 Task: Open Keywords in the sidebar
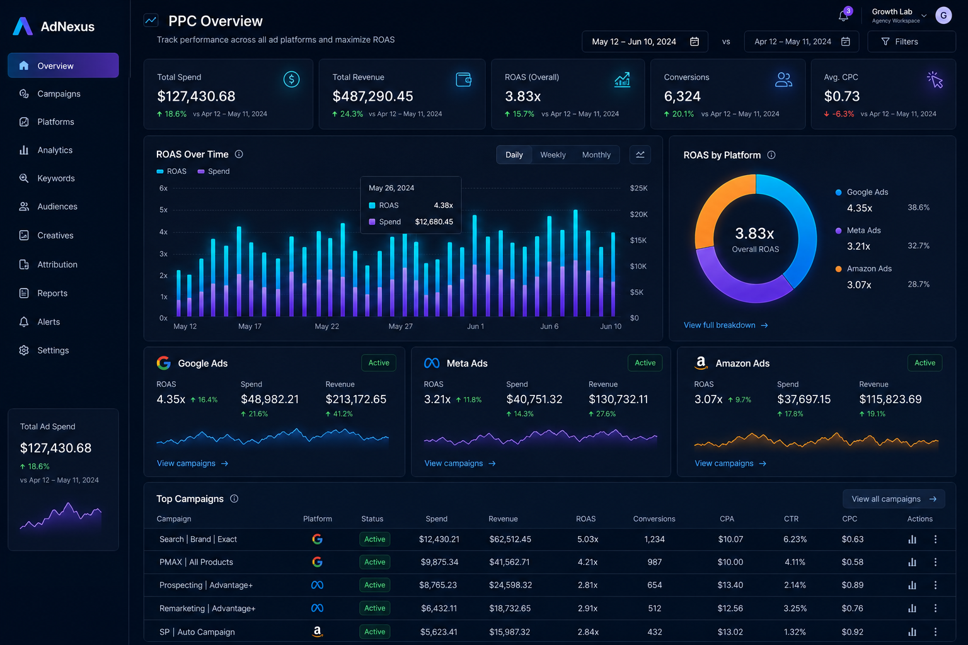[x=63, y=178]
